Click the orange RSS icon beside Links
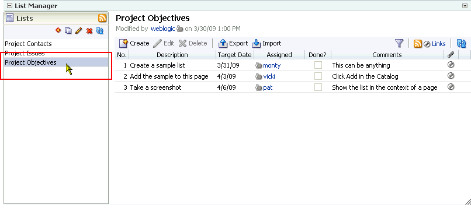The height and width of the screenshot is (211, 471). 418,44
